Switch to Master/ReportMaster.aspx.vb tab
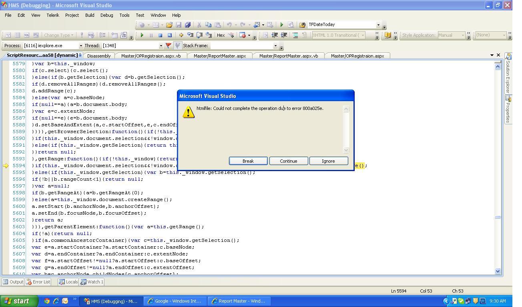This screenshot has width=522, height=307. click(289, 56)
